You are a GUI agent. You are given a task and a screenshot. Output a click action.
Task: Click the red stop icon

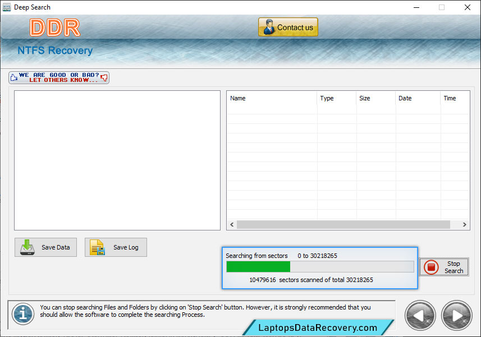click(431, 267)
